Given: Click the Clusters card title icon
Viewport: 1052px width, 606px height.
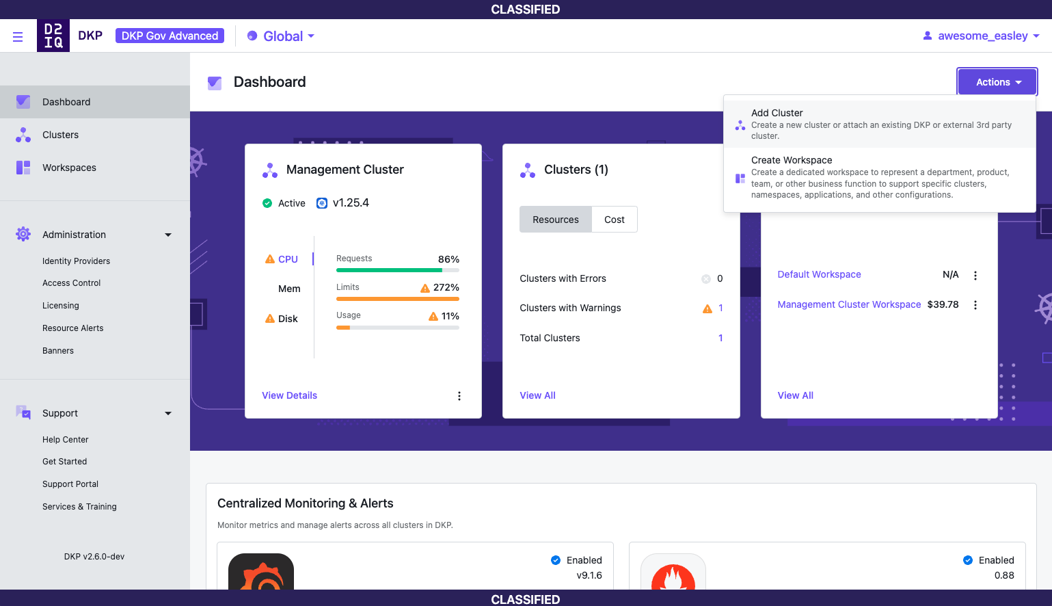Looking at the screenshot, I should tap(528, 170).
